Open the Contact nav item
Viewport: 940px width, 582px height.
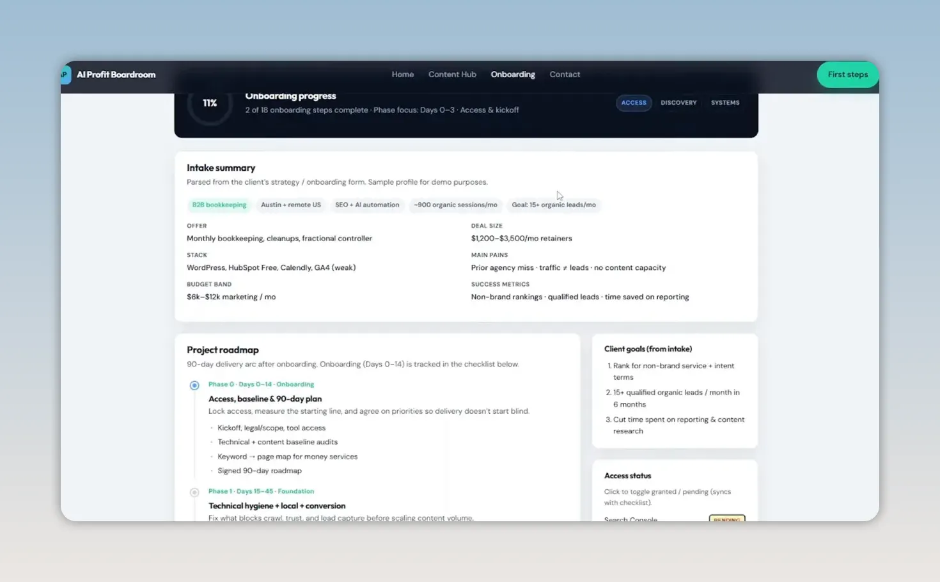click(x=565, y=74)
